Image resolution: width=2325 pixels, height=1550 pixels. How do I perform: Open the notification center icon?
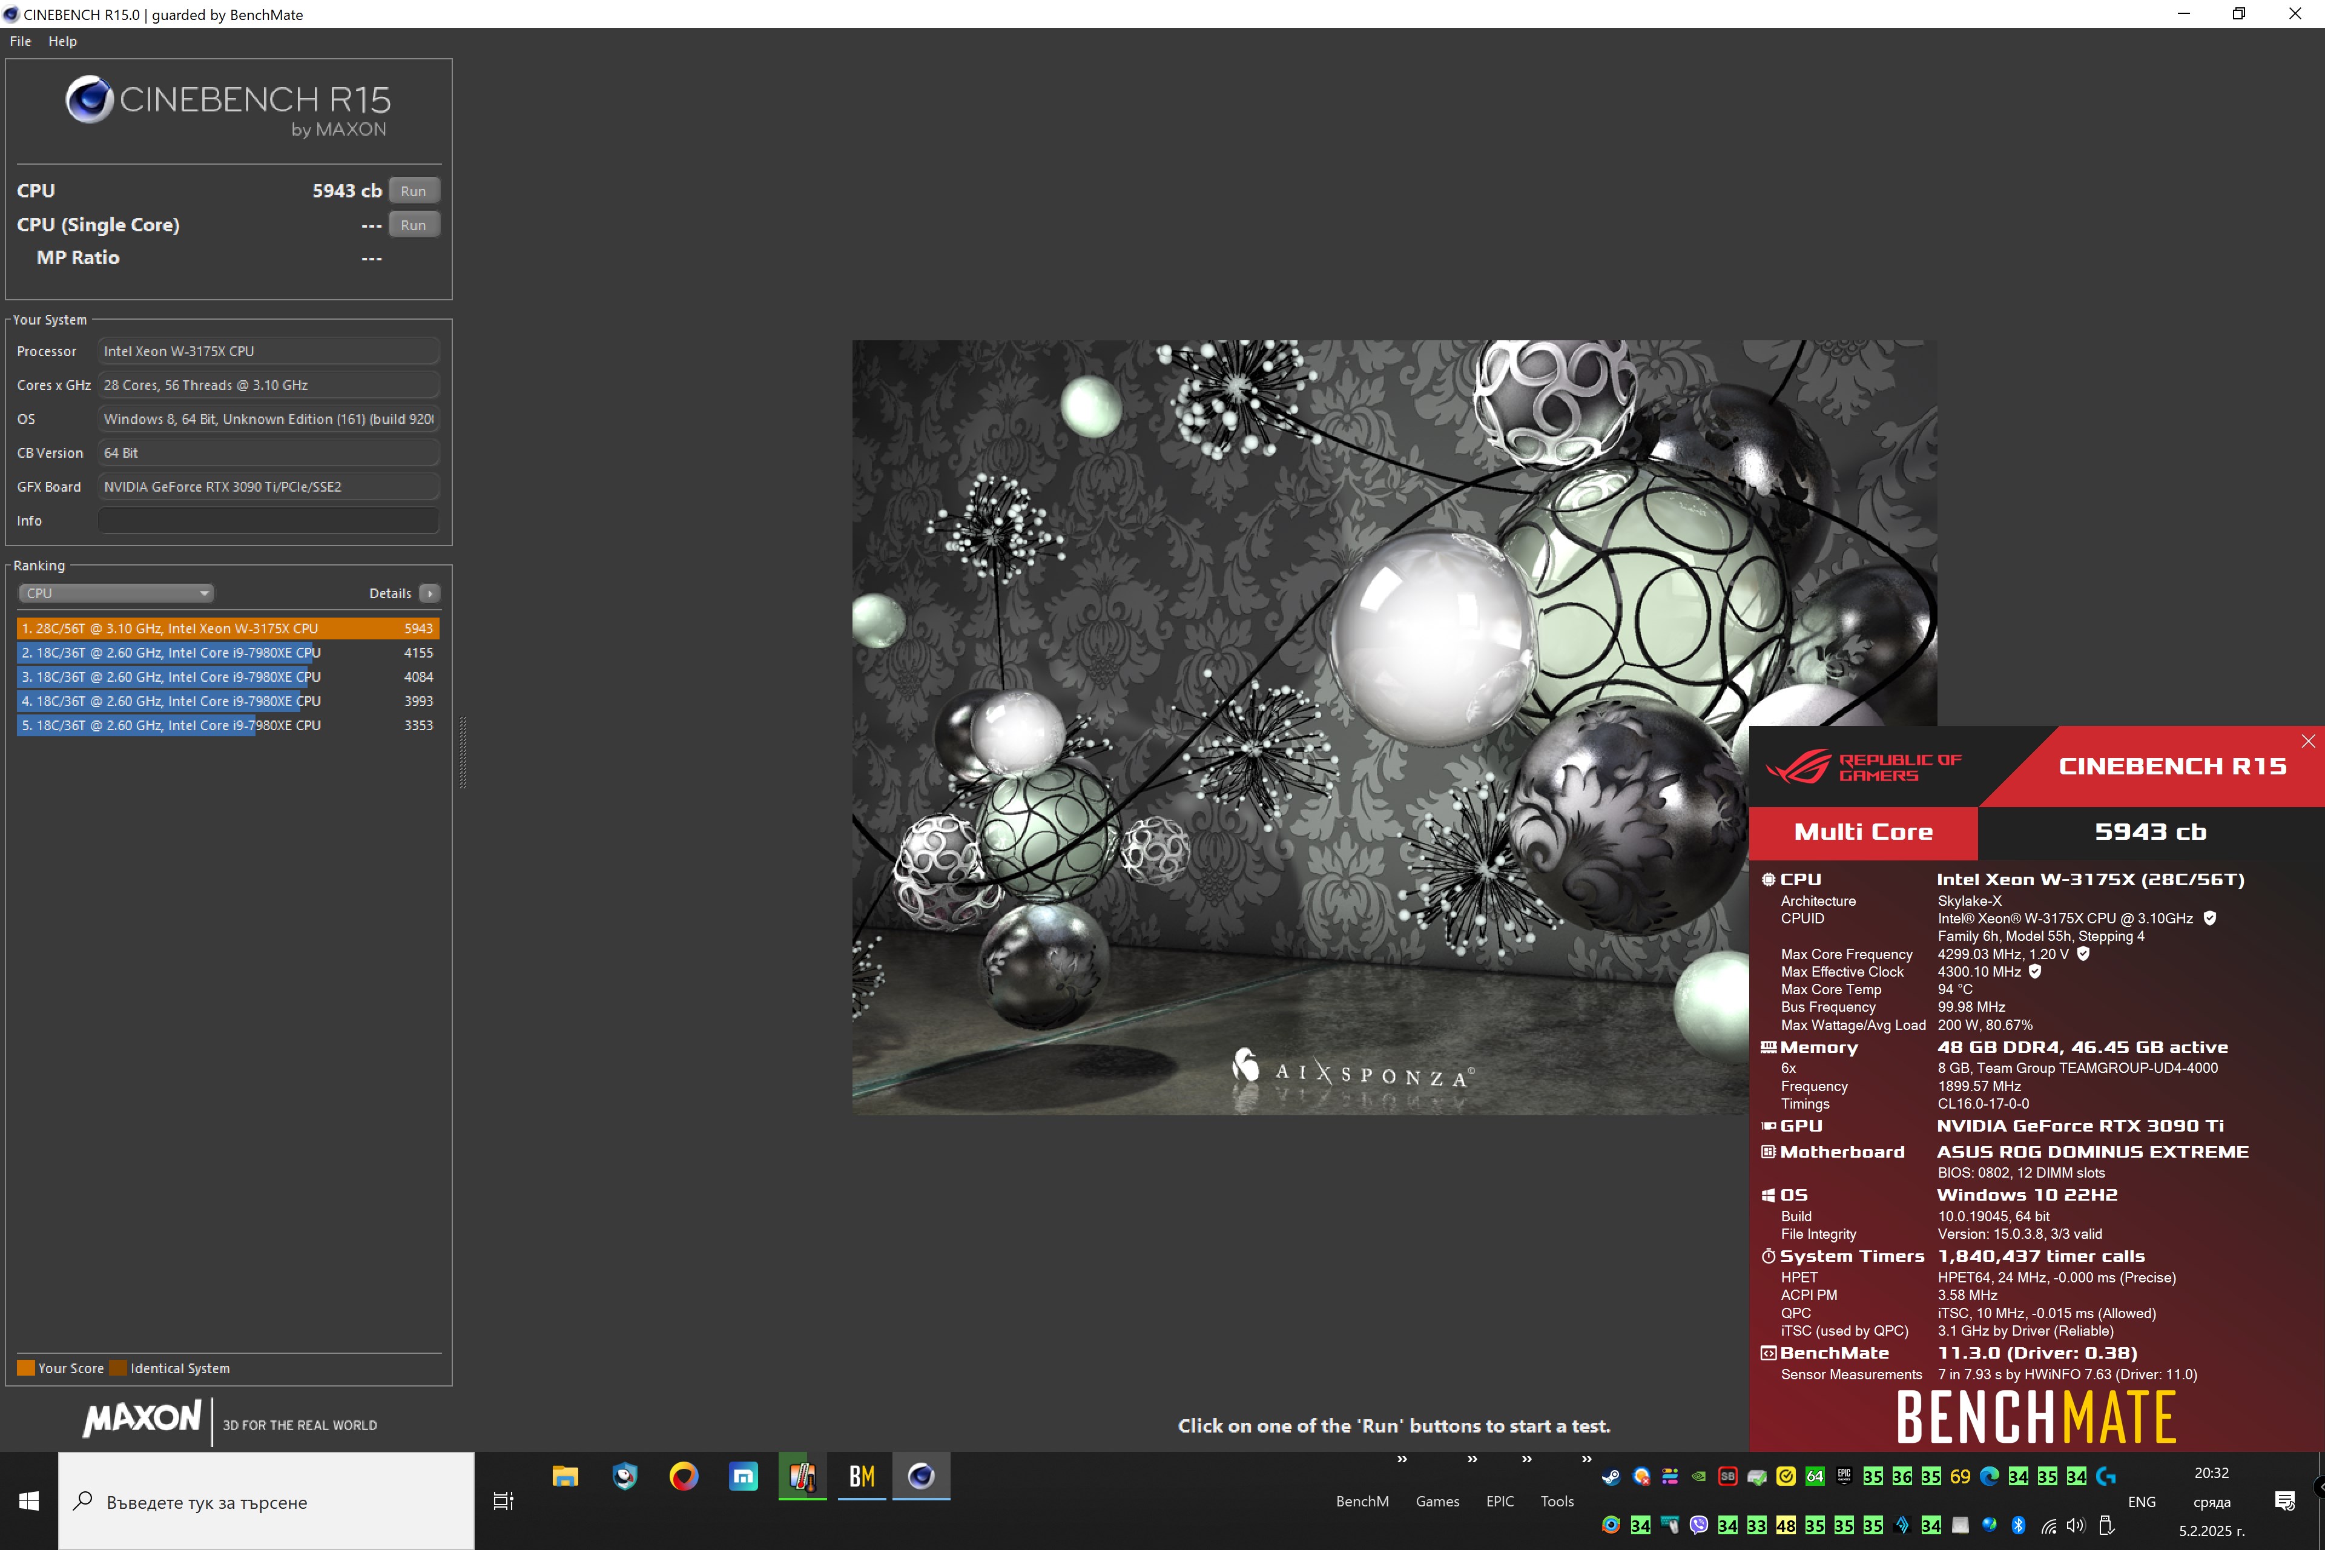click(2284, 1500)
